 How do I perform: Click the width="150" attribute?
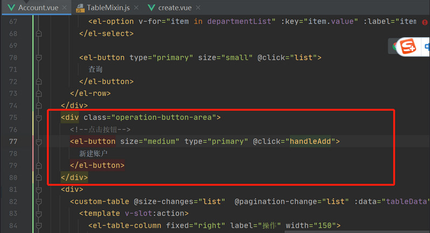[311, 225]
